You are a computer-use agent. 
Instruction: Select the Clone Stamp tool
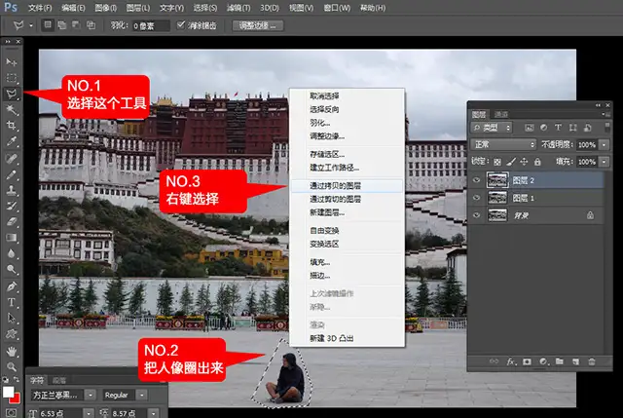point(11,190)
